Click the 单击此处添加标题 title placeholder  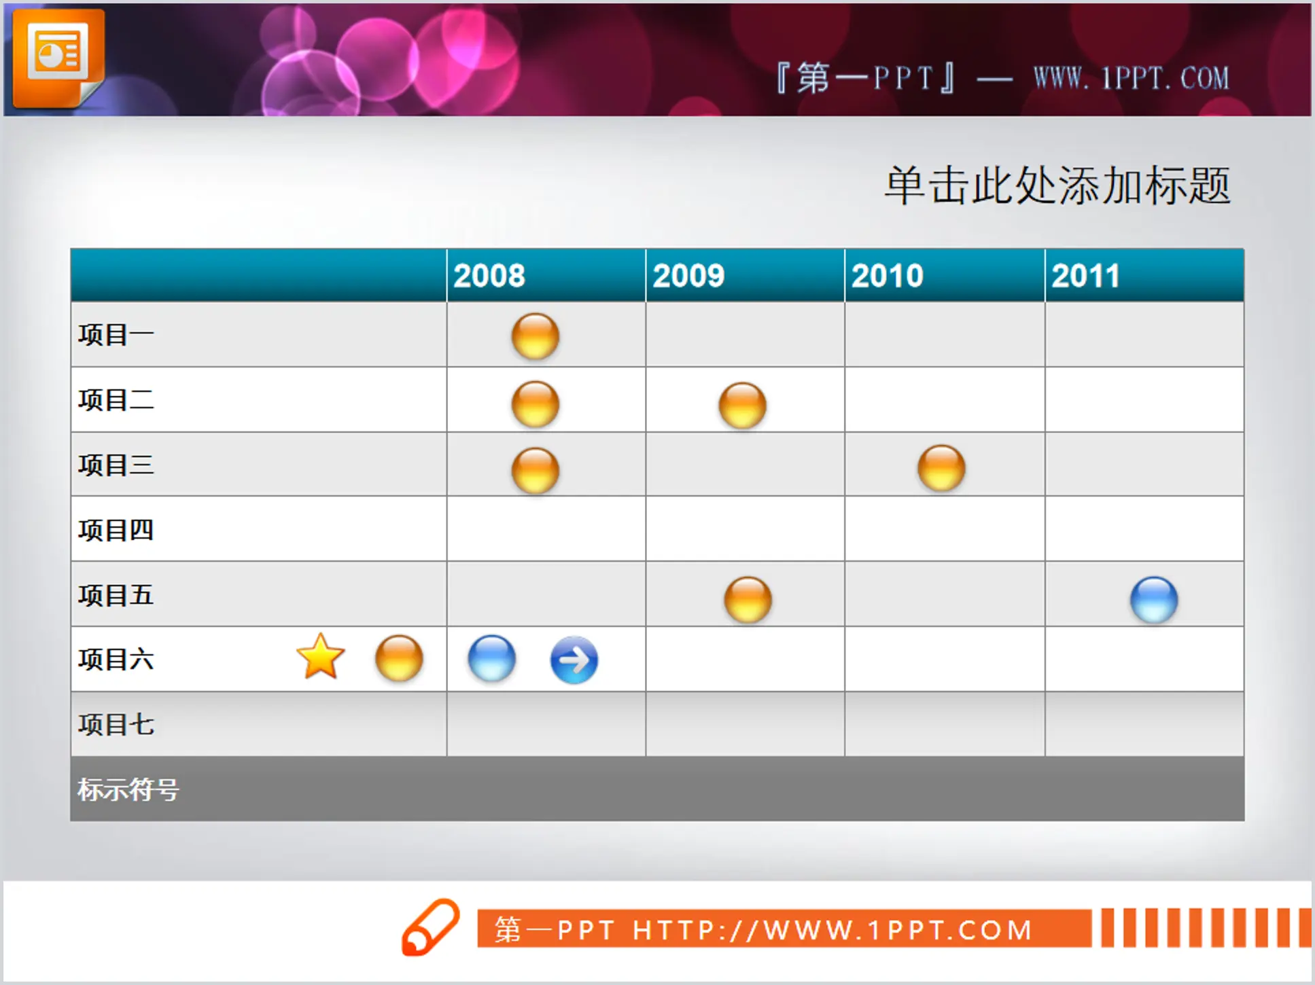click(x=1057, y=185)
